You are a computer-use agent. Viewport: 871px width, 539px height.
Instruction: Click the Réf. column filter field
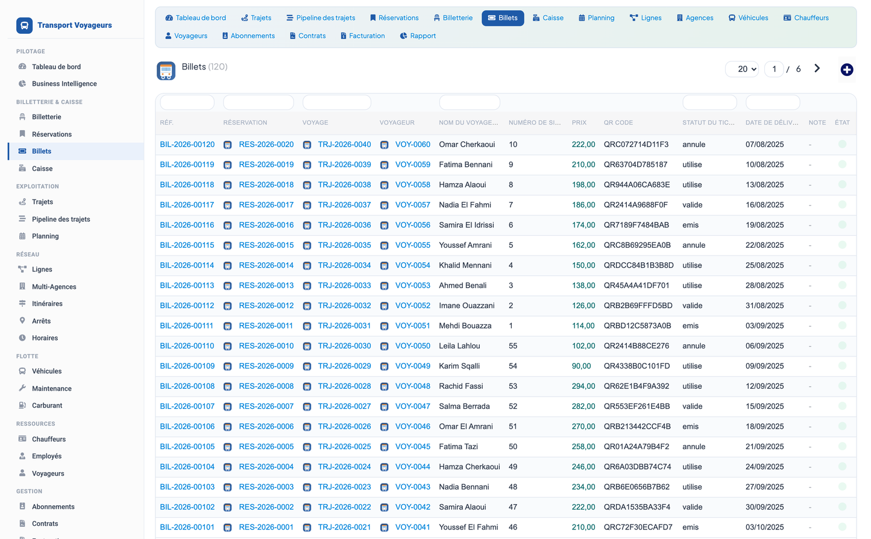187,102
